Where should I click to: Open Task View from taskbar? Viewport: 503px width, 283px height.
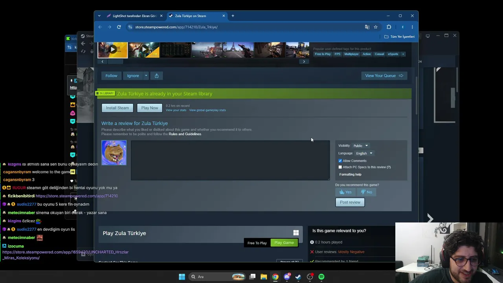(x=252, y=277)
